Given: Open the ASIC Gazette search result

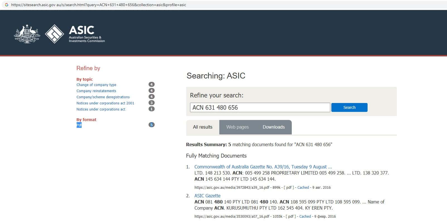Looking at the screenshot, I should coord(207,196).
